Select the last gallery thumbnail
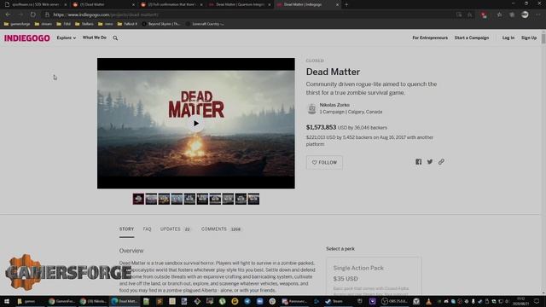The width and height of the screenshot is (546, 307). (x=253, y=199)
